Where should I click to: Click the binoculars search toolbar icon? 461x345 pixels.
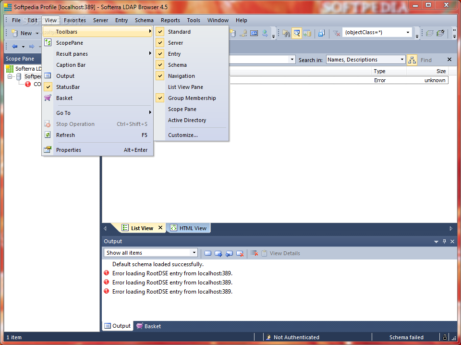[x=286, y=33]
